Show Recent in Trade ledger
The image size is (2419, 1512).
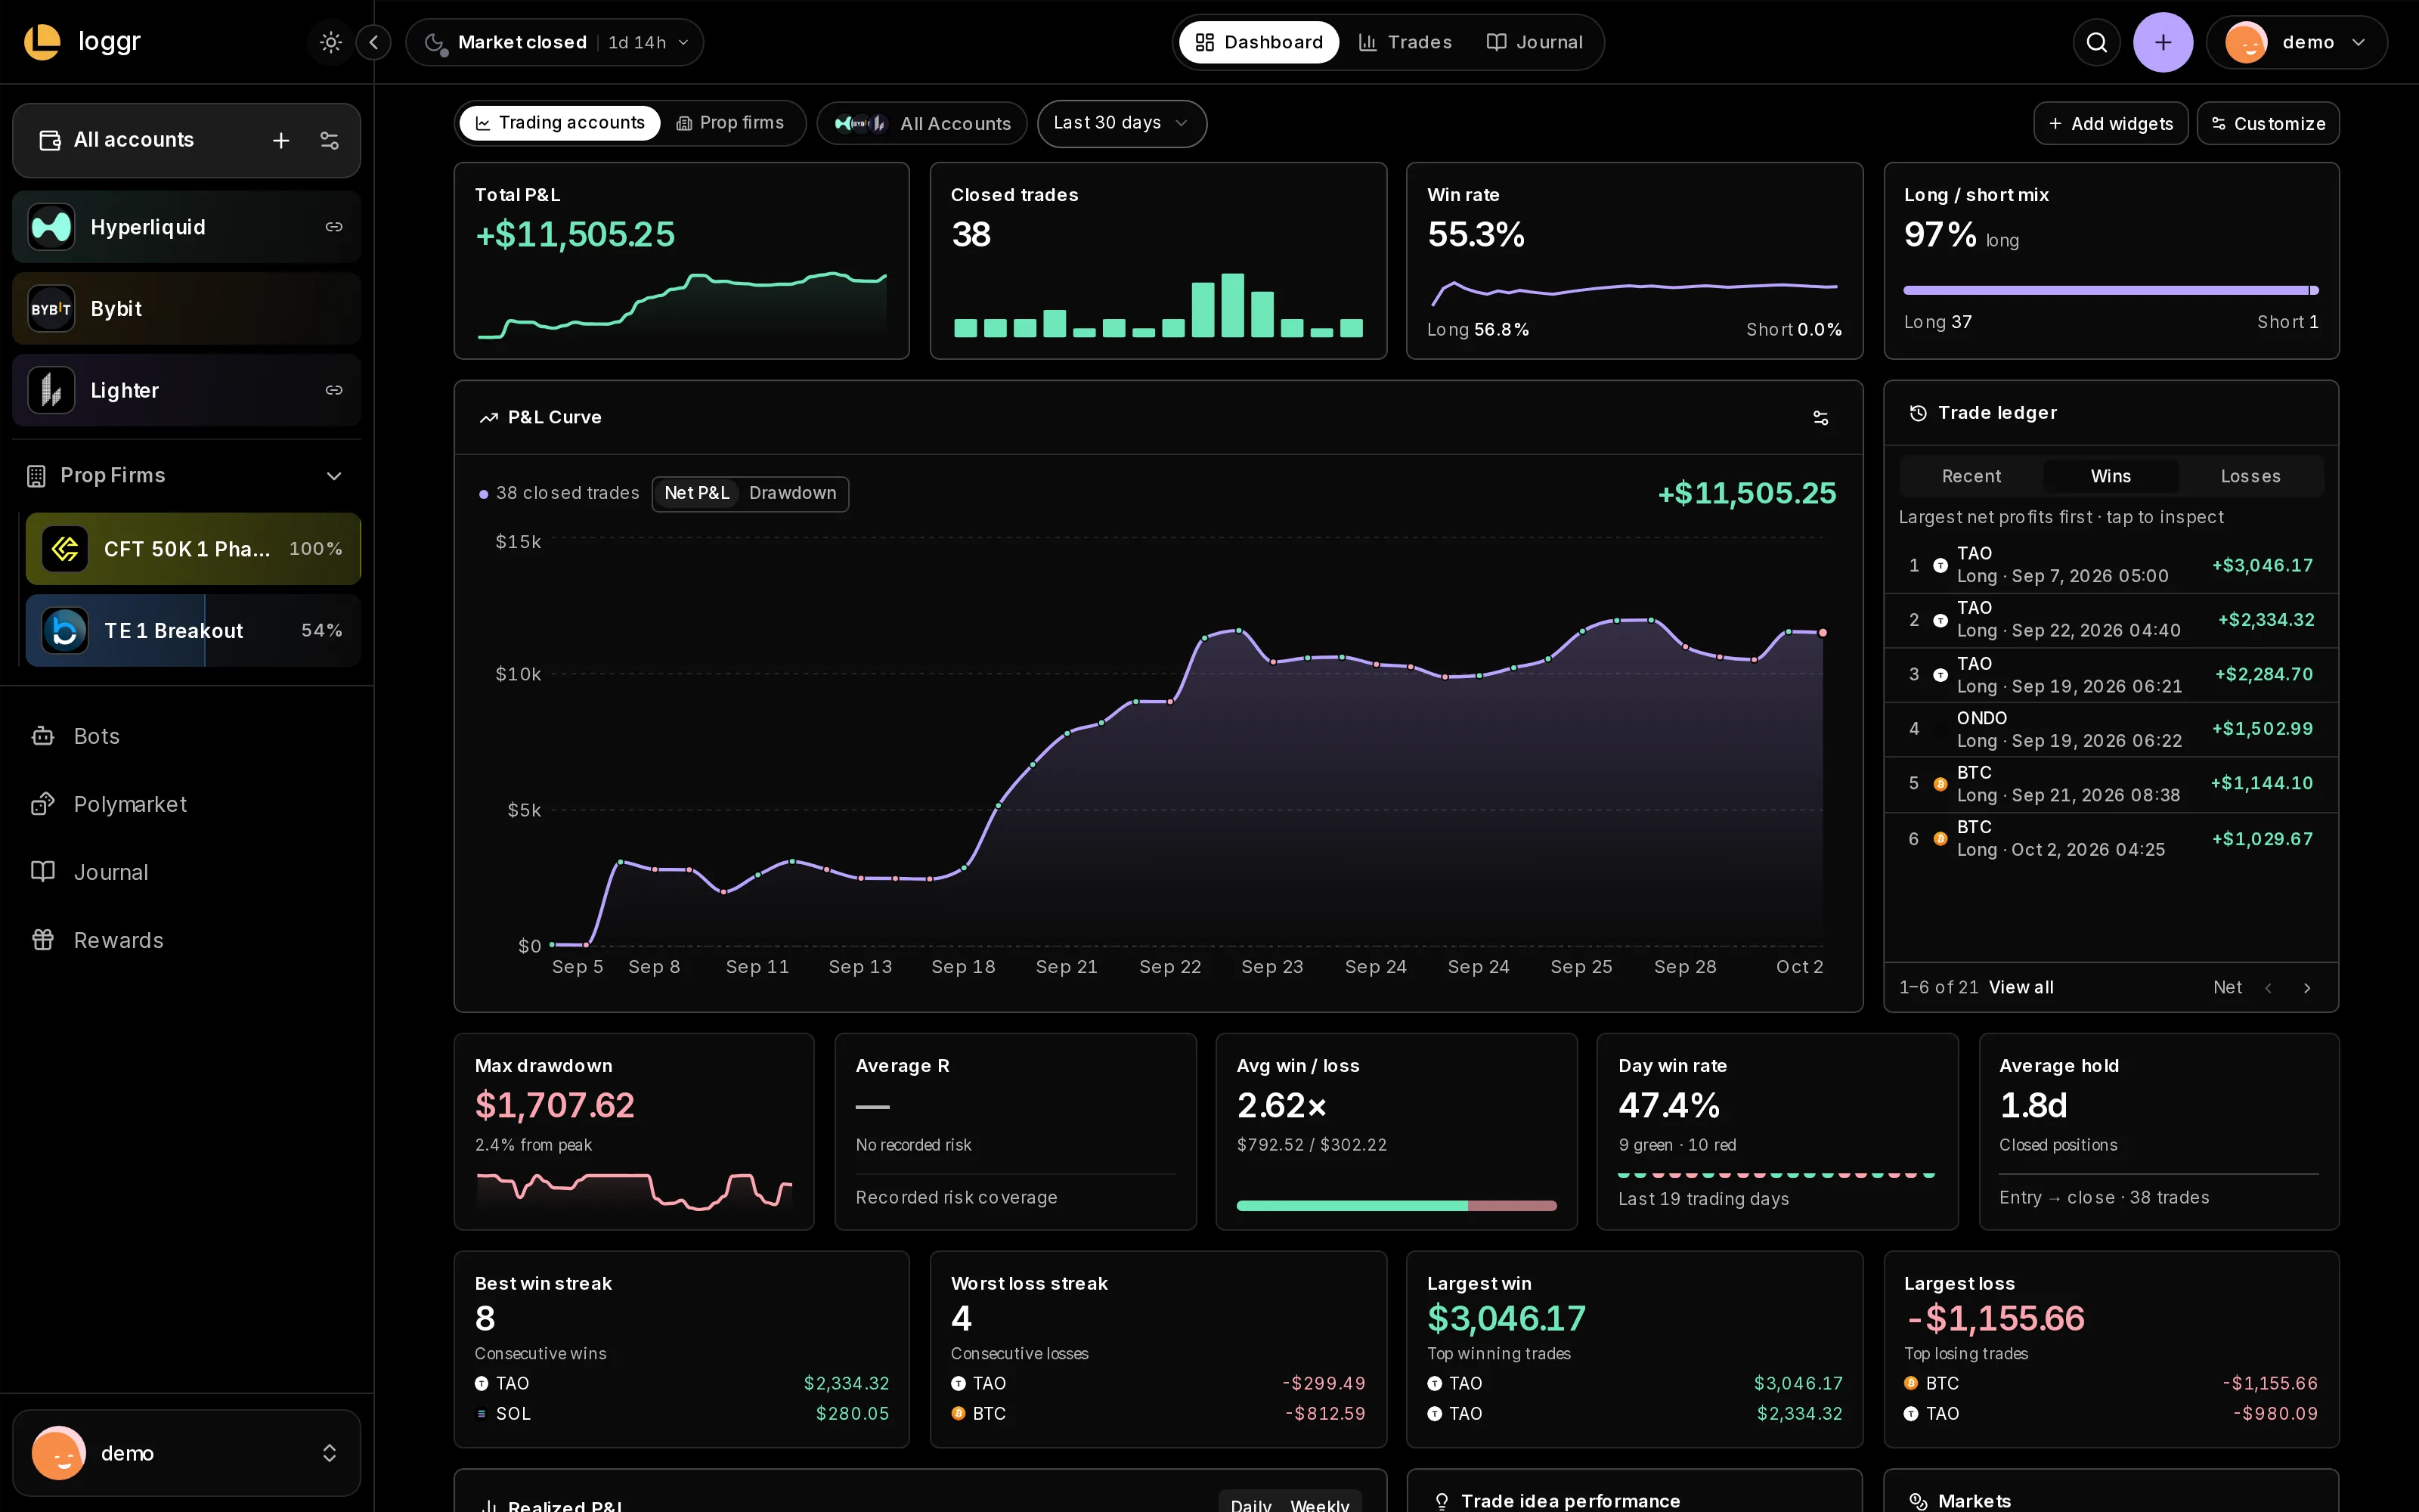pyautogui.click(x=1971, y=476)
